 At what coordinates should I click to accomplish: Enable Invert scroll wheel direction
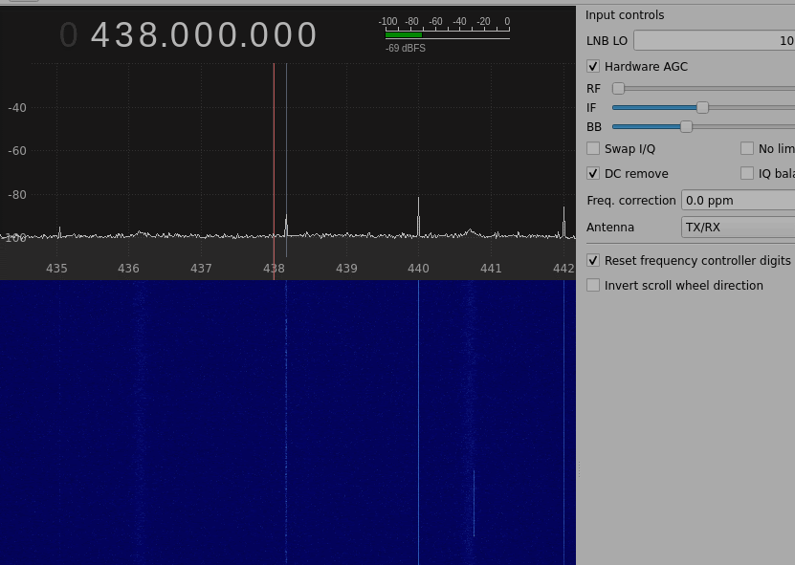pos(593,286)
